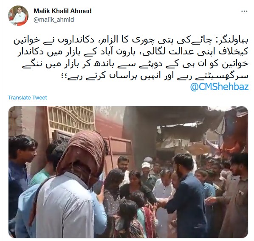Click the white cap visible in the video

coord(146,165)
